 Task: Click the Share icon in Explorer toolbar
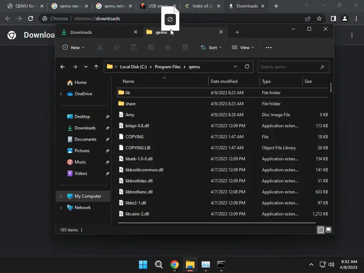coord(168,47)
